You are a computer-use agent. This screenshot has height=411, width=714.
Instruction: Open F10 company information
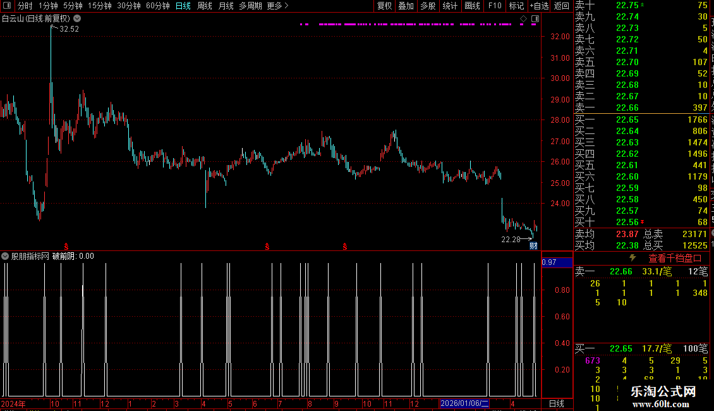[495, 6]
